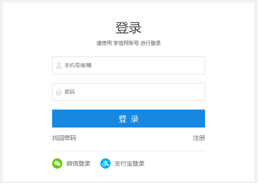258x184 pixels.
Task: Click the user avatar icon in the account field
Action: click(59, 65)
